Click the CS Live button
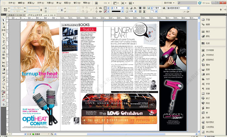This screenshot has width=227, height=137. tap(204, 3)
